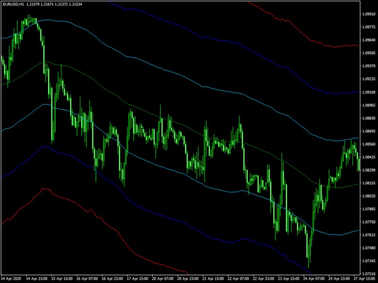Viewport: 378px width, 283px height.
Task: Select the 1.08020 price axis label
Action: point(369,196)
